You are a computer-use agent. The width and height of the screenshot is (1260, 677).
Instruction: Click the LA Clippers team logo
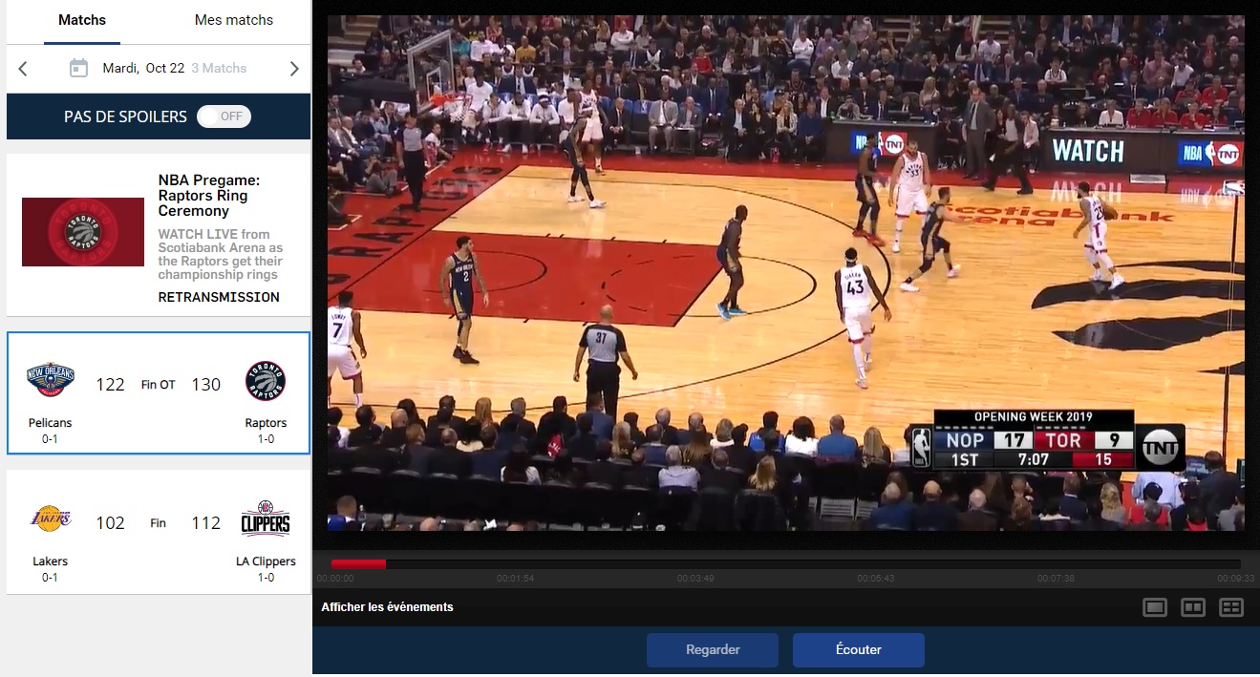(265, 519)
